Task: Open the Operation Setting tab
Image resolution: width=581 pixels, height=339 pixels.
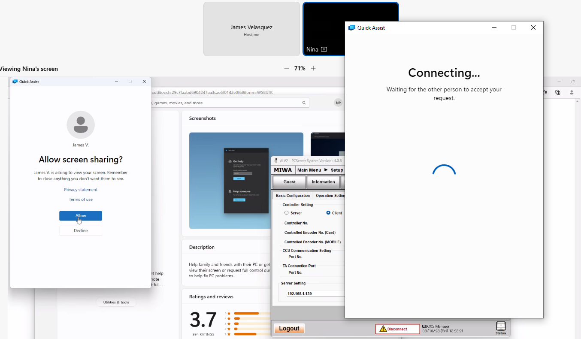Action: coord(330,196)
